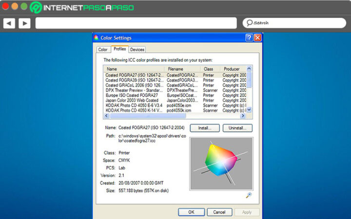The width and height of the screenshot is (351, 219).
Task: Click the InternetPasoAPaso logo
Action: click(81, 7)
